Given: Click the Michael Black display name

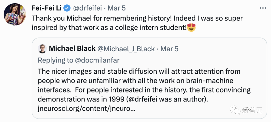Looking at the screenshot, I should (72, 48).
